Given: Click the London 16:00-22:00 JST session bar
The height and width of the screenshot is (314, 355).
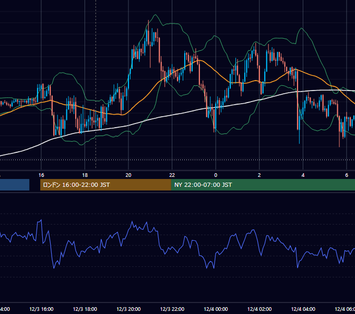Looking at the screenshot, I should click(x=105, y=185).
